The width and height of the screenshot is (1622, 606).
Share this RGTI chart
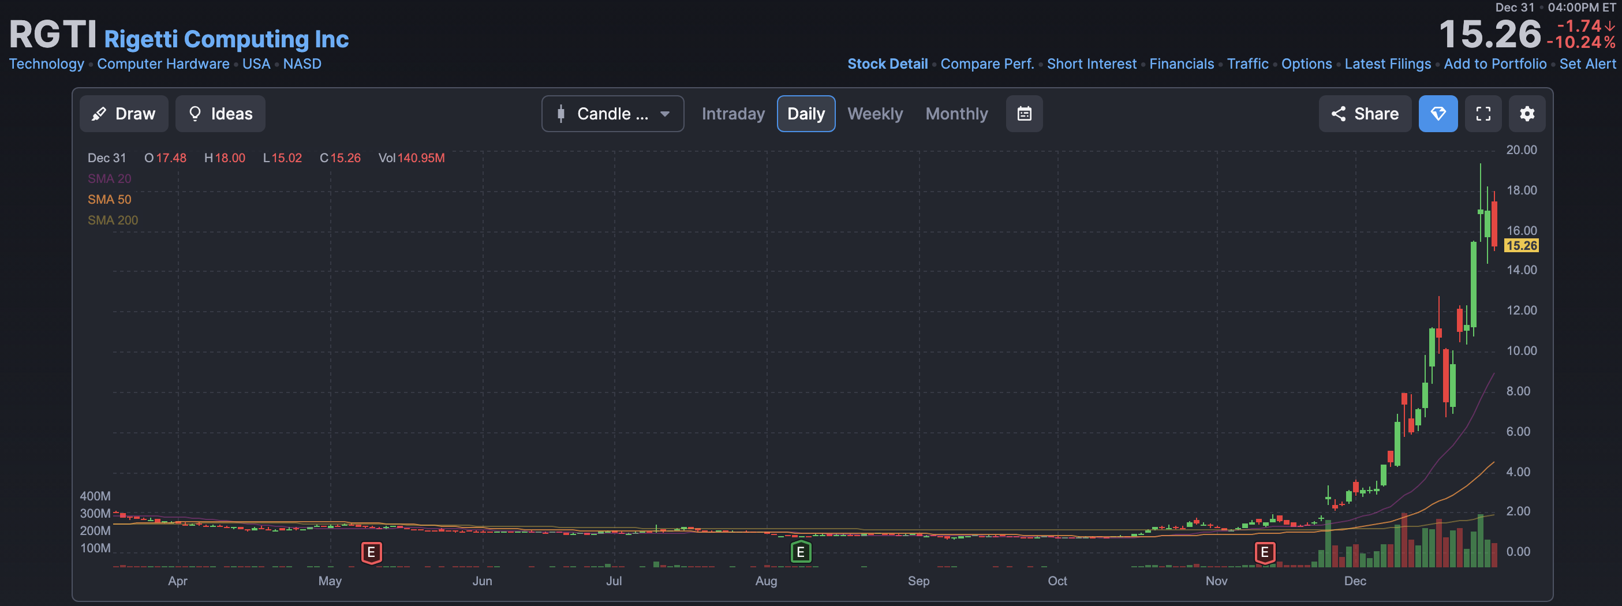coord(1365,114)
